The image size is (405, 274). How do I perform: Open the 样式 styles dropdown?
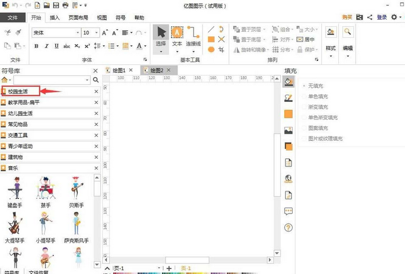331,49
